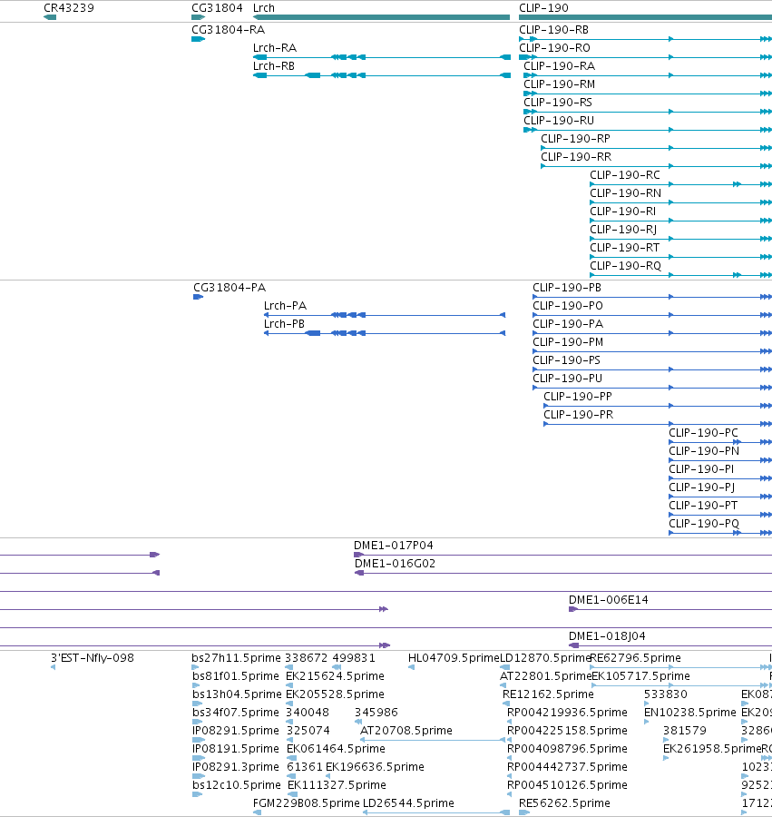Select the Lrch-PB CDS label
Viewport: 772px width, 817px height.
(284, 324)
